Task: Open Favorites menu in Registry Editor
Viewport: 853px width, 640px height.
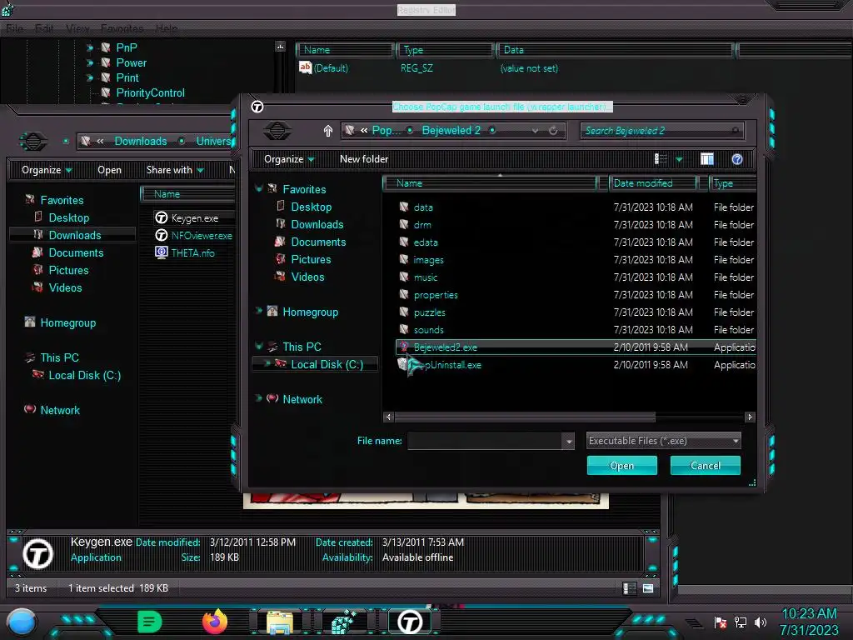Action: (x=122, y=28)
